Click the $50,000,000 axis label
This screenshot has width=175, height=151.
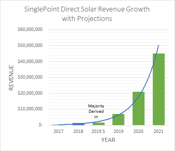pyautogui.click(x=30, y=45)
